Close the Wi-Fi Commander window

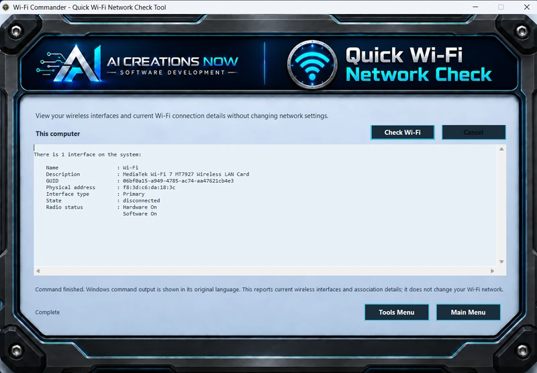click(527, 7)
